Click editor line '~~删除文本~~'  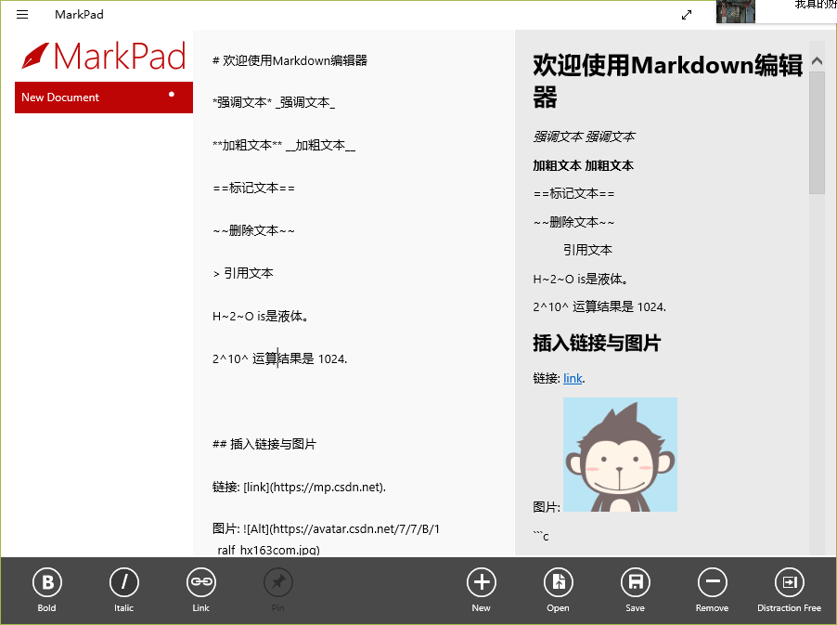pyautogui.click(x=253, y=230)
